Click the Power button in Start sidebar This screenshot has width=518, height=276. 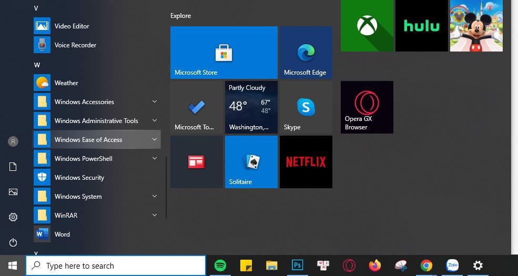tap(13, 243)
